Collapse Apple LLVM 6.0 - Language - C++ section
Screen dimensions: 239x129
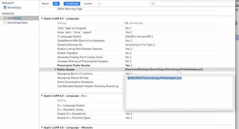(42, 96)
